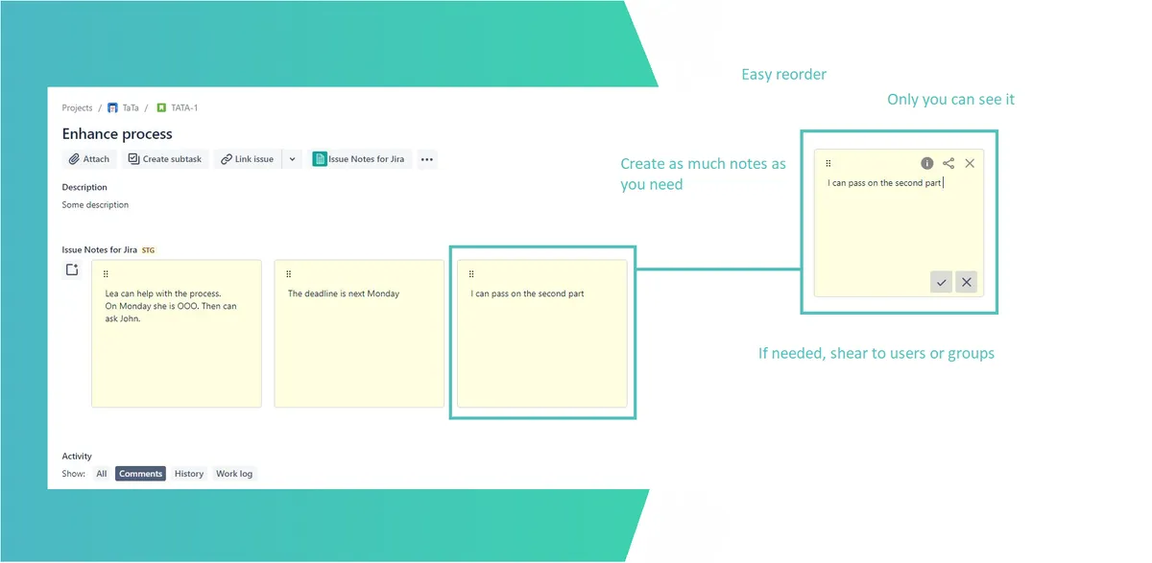Click Create subtask button
The height and width of the screenshot is (563, 1152).
pos(165,159)
